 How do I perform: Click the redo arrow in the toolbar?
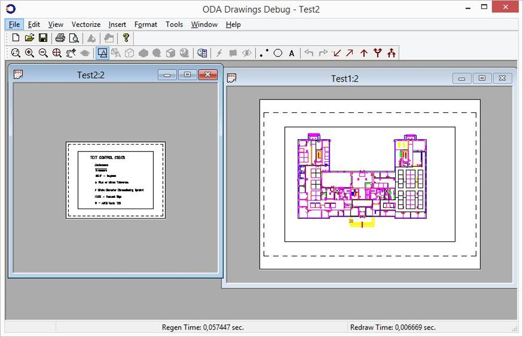point(323,53)
